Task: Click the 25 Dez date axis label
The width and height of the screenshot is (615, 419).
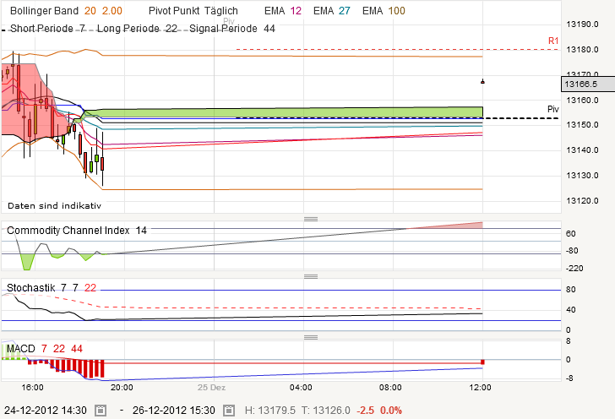Action: pyautogui.click(x=211, y=388)
